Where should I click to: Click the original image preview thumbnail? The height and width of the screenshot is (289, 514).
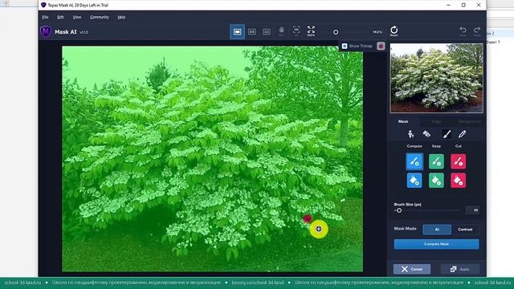(436, 78)
